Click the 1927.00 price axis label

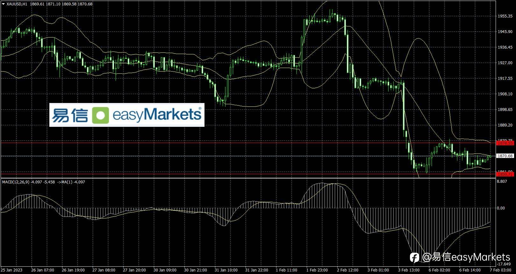[505, 63]
